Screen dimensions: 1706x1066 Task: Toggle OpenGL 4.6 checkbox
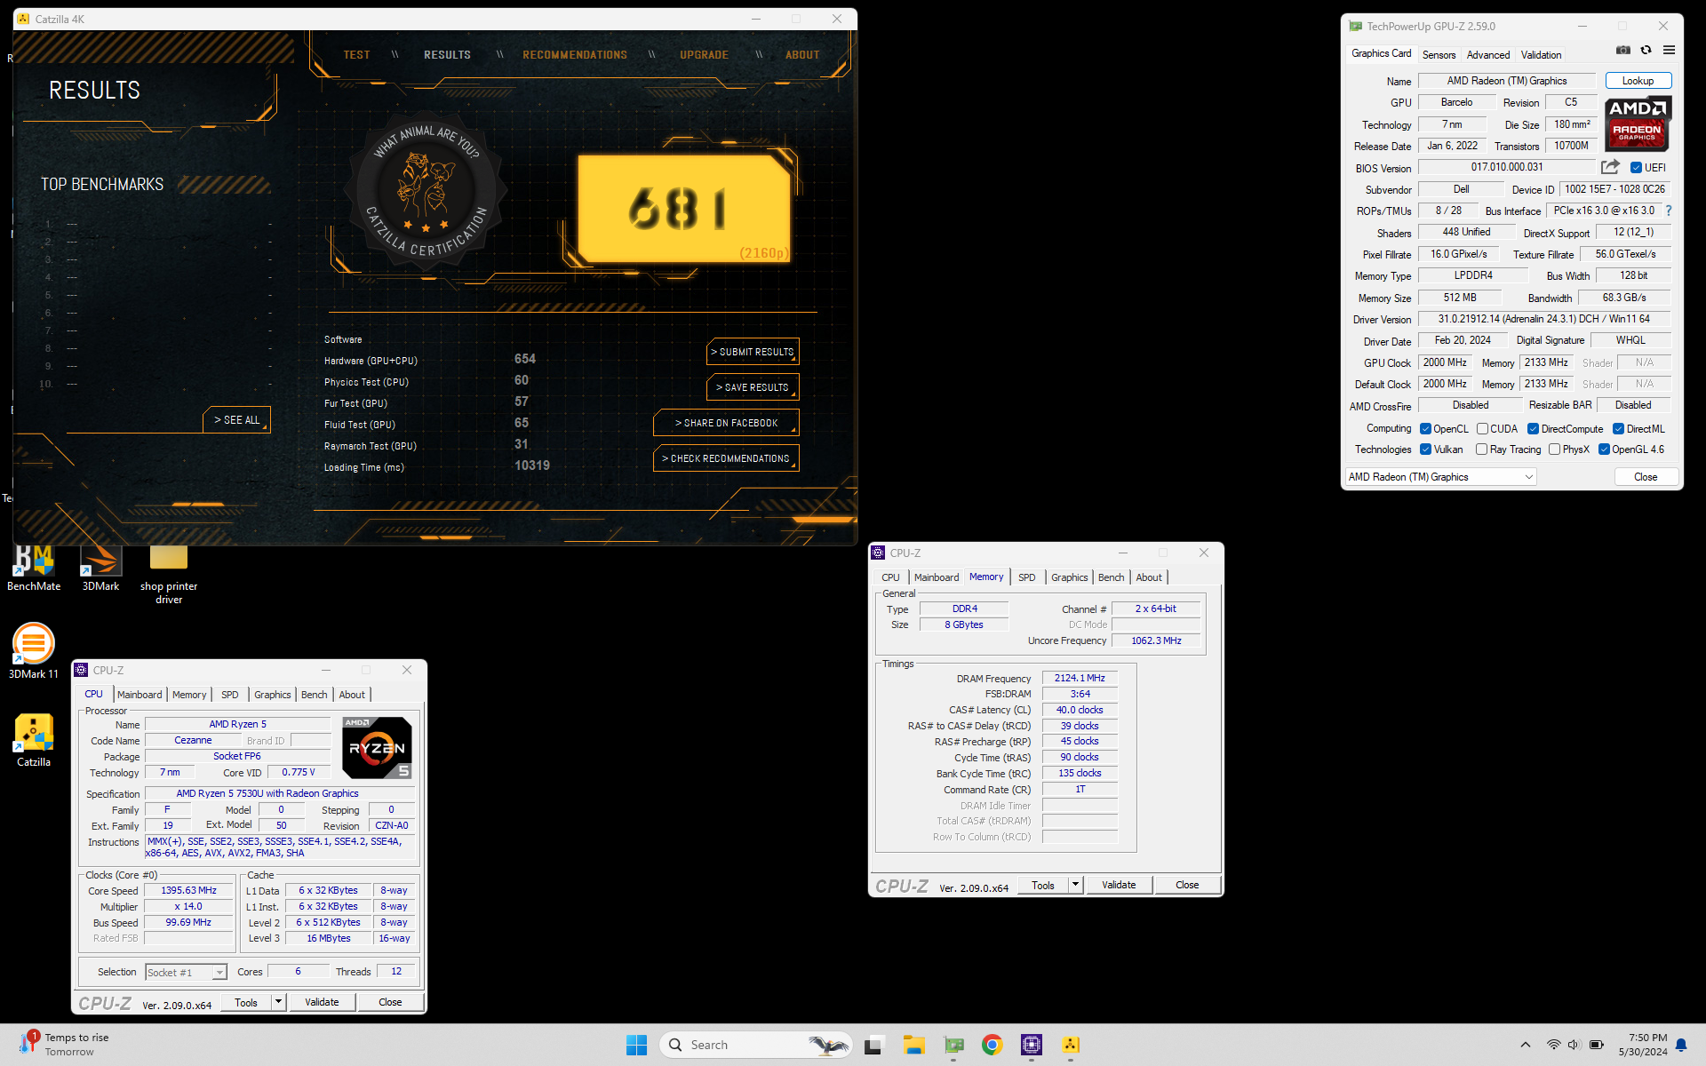(1604, 449)
